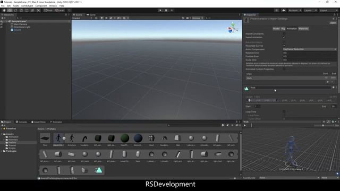
Task: Select the Model import tab
Action: (x=276, y=29)
